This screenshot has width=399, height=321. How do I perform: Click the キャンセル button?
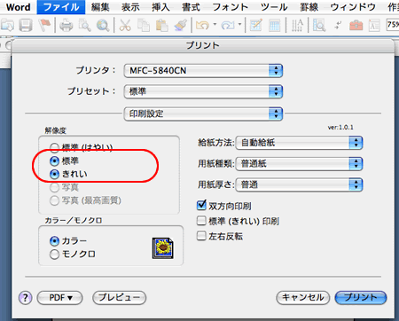[303, 298]
